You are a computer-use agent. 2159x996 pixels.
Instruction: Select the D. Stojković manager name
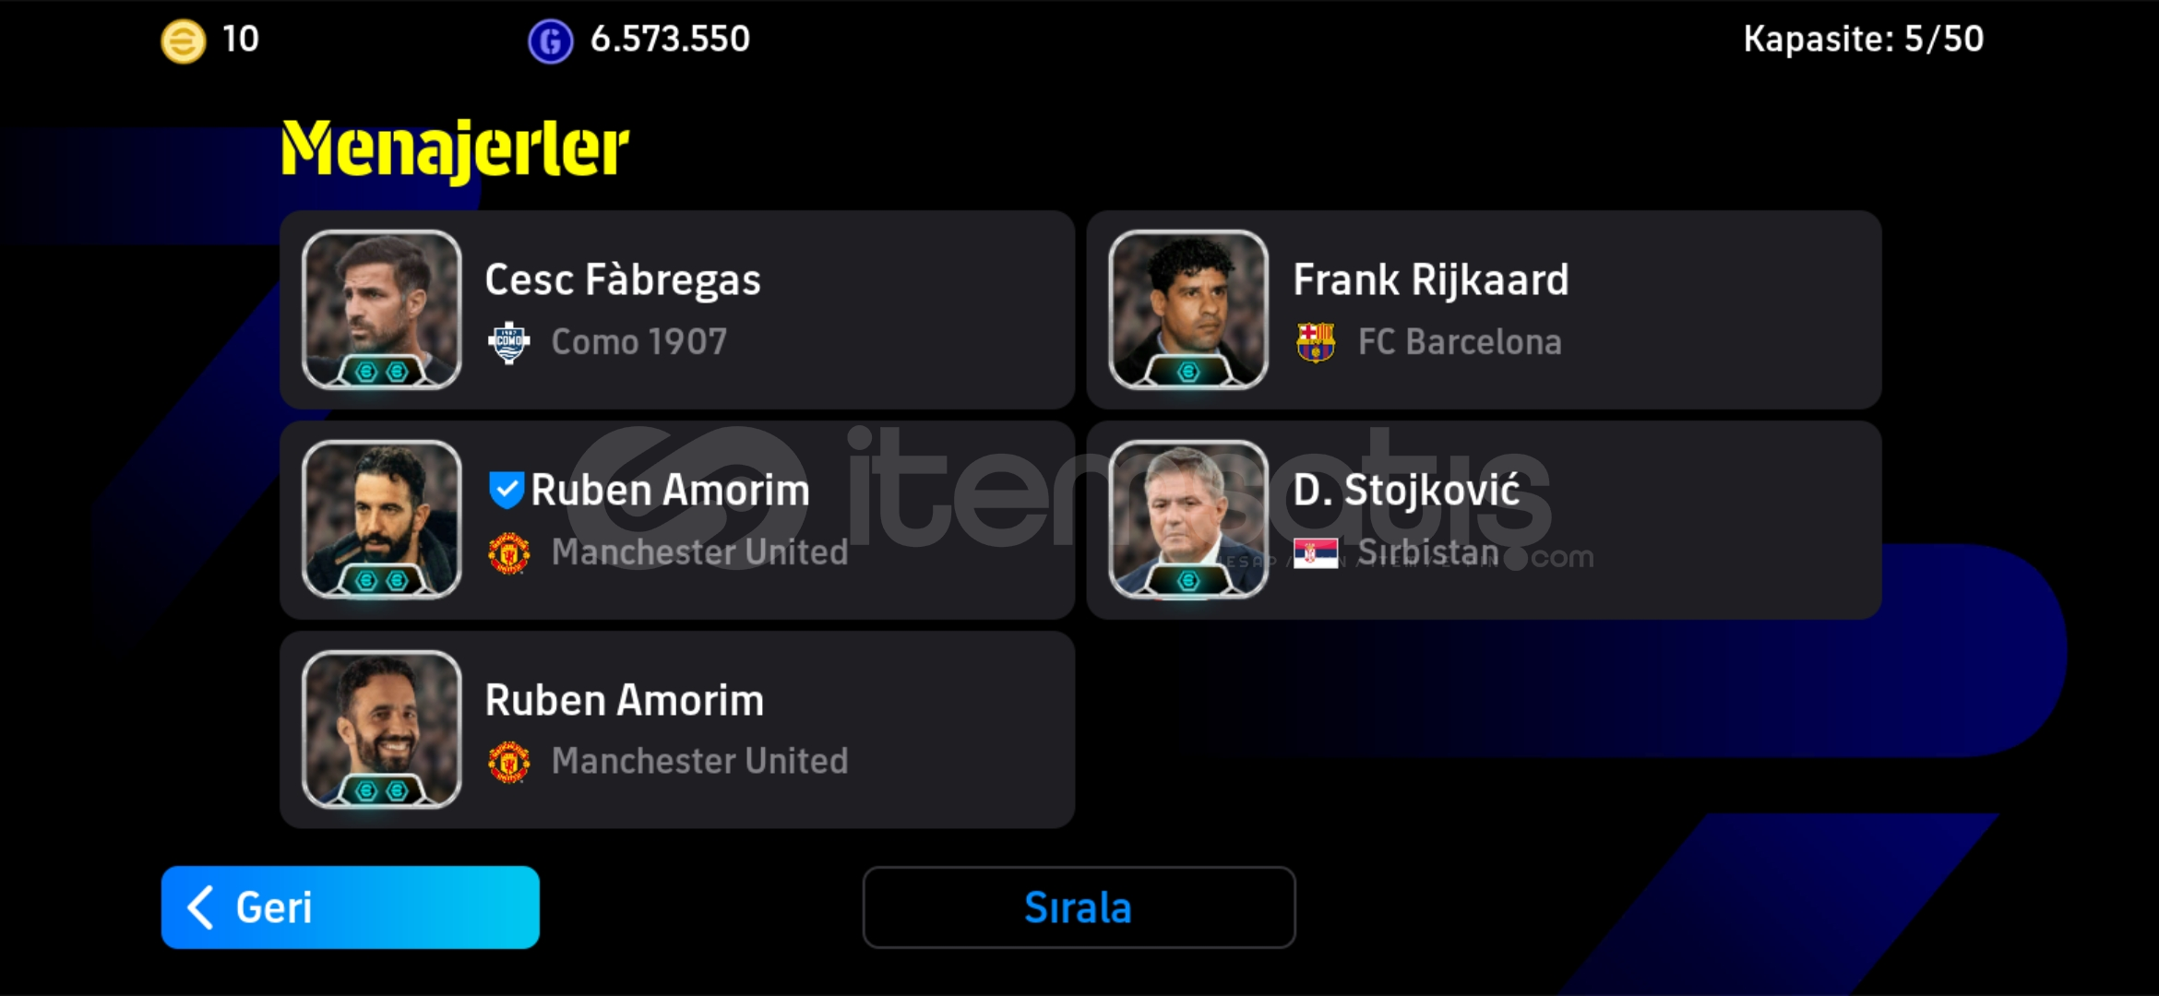pos(1406,491)
